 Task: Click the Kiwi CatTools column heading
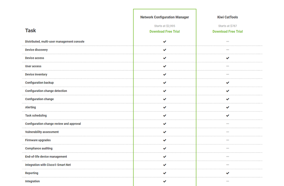(x=228, y=17)
